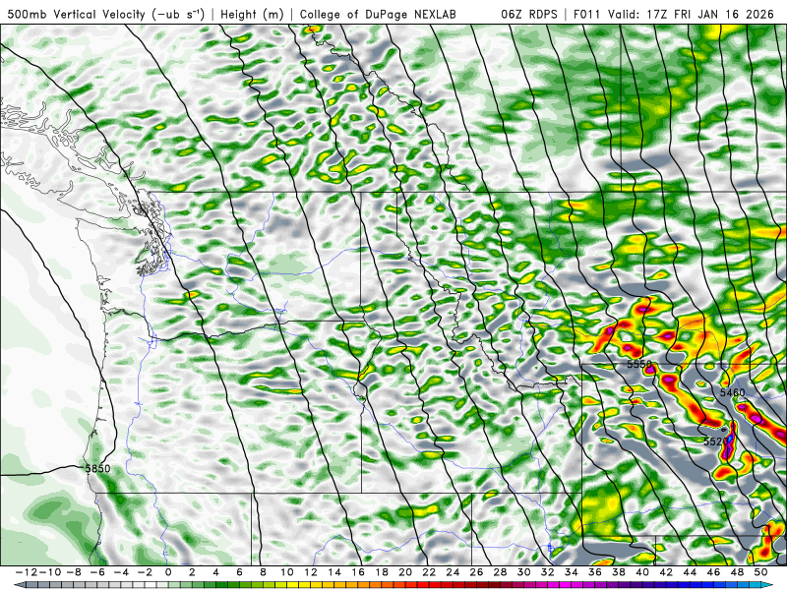Click the 6 value on color scale
This screenshot has height=590, width=787.
(239, 572)
